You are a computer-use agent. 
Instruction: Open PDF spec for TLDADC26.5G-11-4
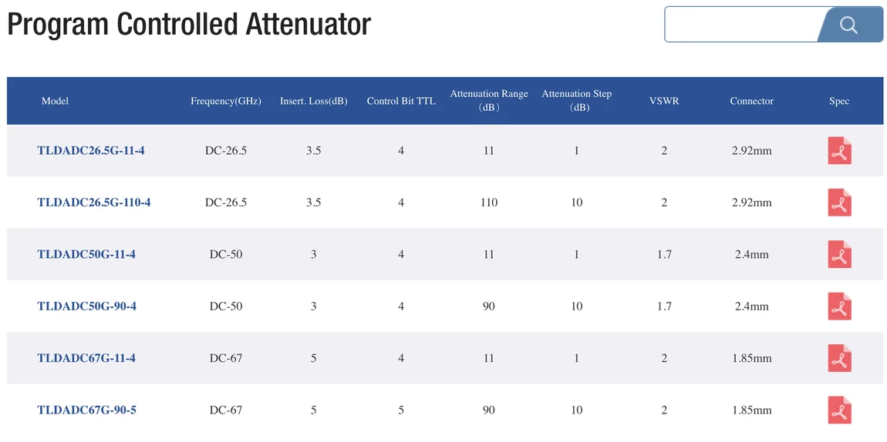(x=839, y=151)
